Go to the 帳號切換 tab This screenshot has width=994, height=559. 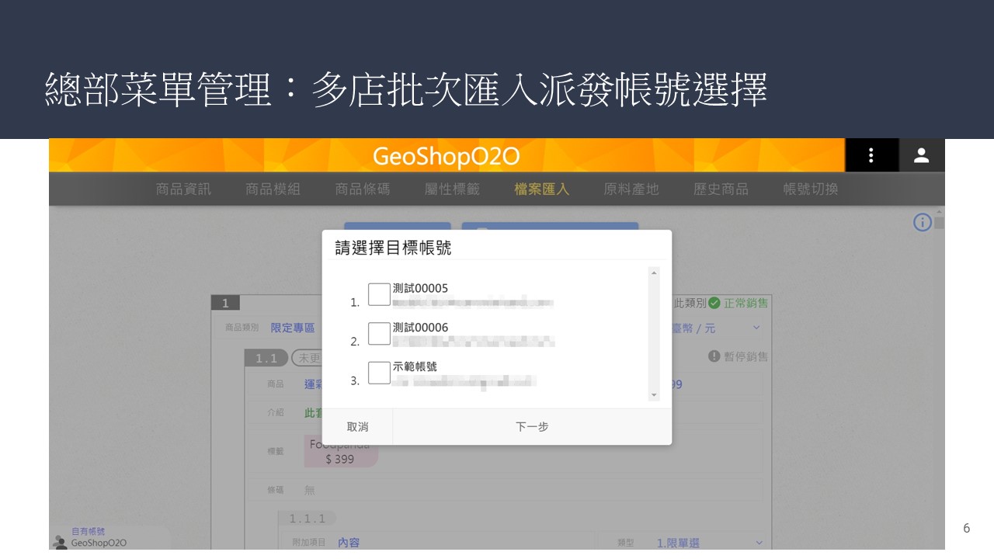point(810,189)
